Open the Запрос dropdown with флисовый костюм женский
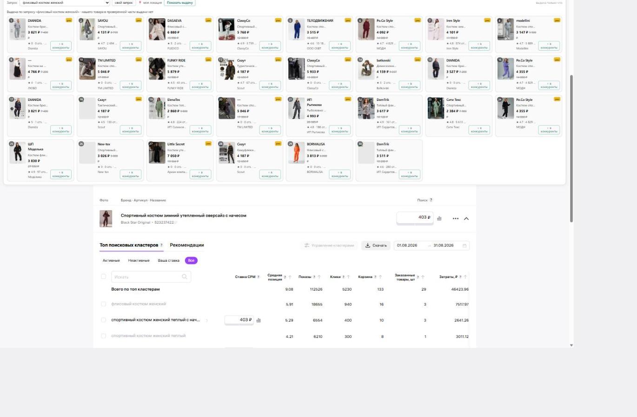This screenshot has width=637, height=417. 65,2
